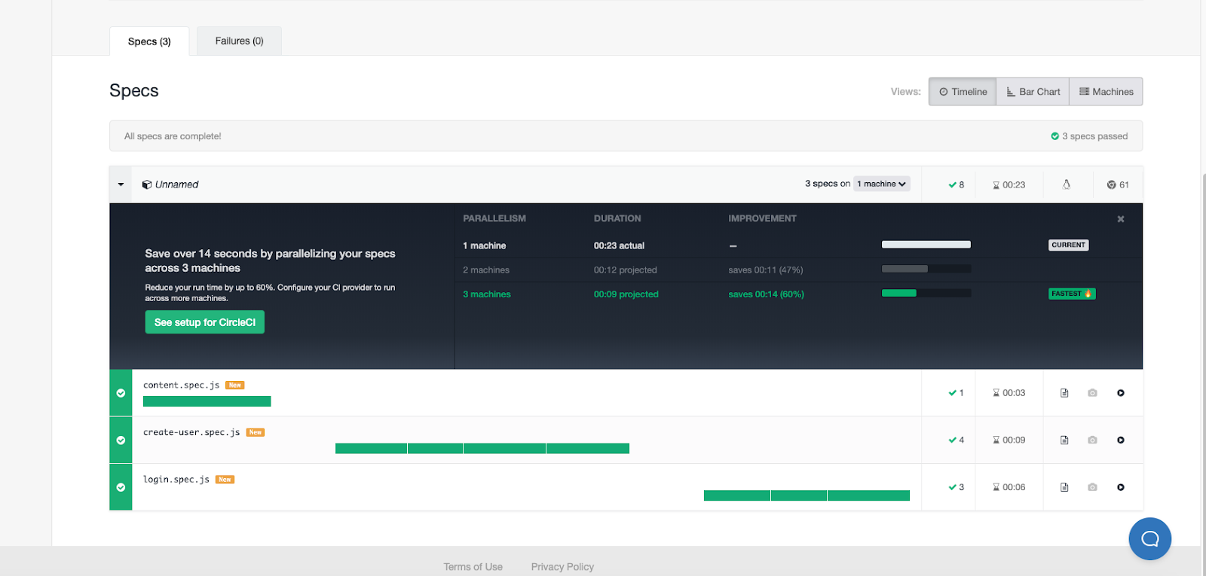Close the parallelization panel
The height and width of the screenshot is (576, 1206).
click(1121, 219)
